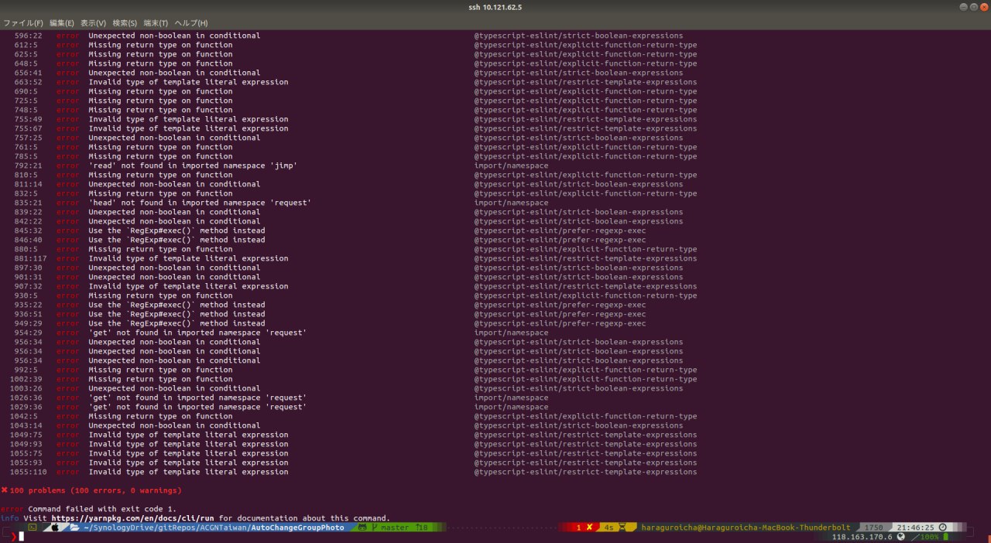Click the line 1055:110 error message

coord(188,472)
